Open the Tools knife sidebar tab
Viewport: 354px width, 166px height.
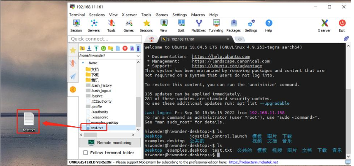(73, 63)
